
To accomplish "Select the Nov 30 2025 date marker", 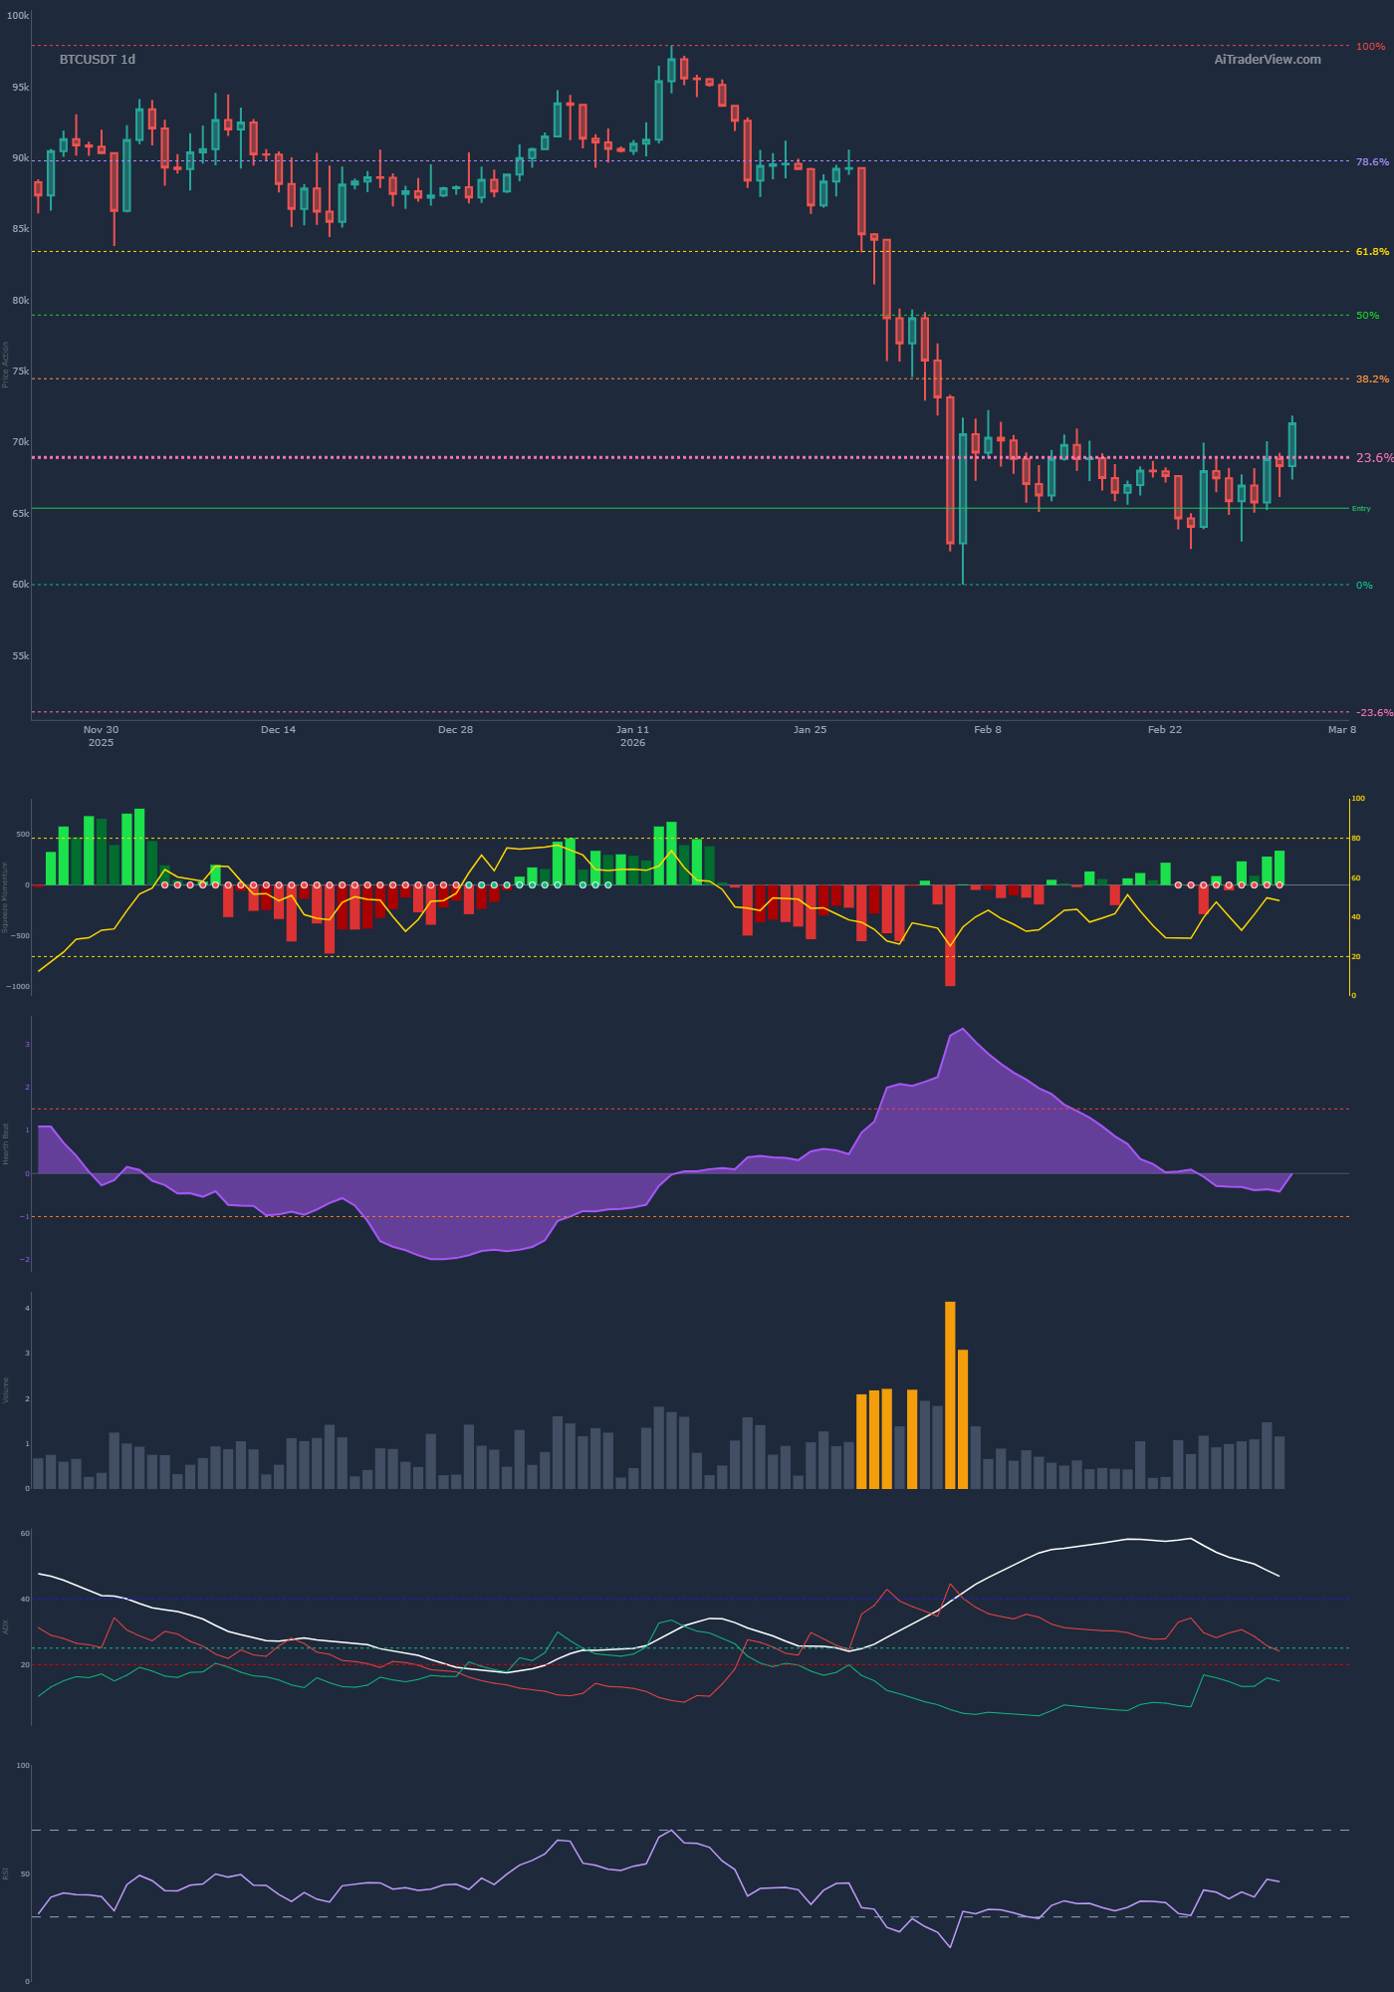I will coord(101,736).
